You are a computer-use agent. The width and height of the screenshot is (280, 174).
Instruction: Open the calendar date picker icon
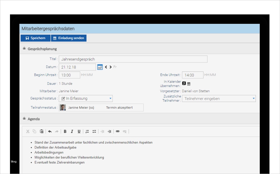click(100, 67)
